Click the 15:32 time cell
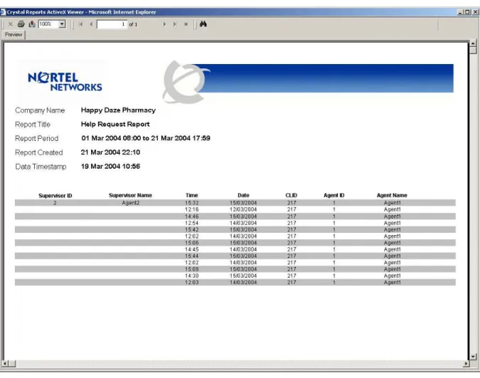The image size is (480, 378). 191,203
